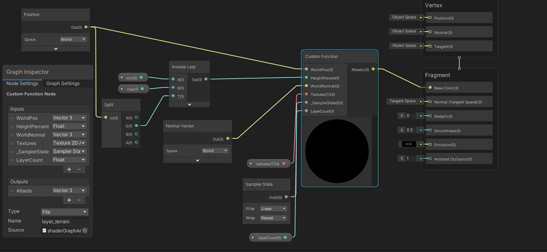Select the shaderGraphAr object picker icon
Image resolution: width=547 pixels, height=252 pixels.
[x=84, y=230]
